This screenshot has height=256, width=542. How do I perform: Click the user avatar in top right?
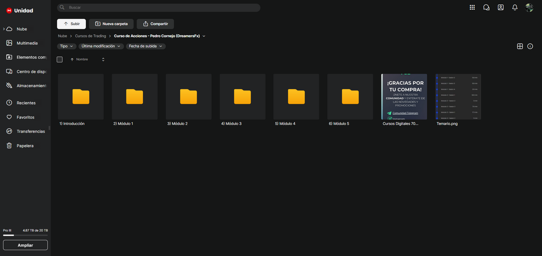point(529,7)
